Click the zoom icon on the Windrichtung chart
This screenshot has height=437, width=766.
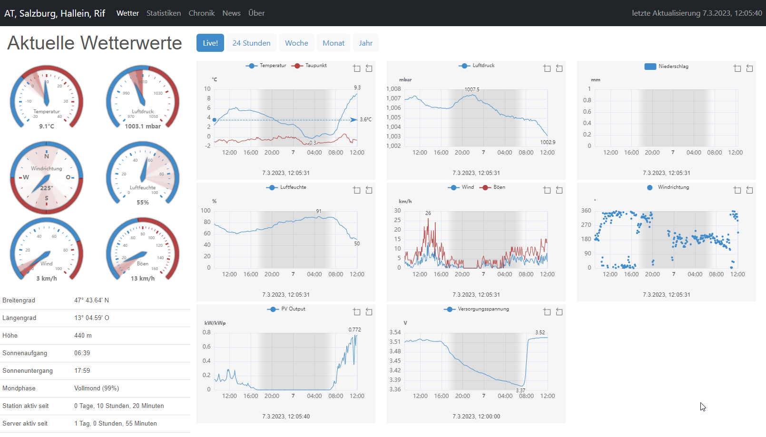[737, 190]
